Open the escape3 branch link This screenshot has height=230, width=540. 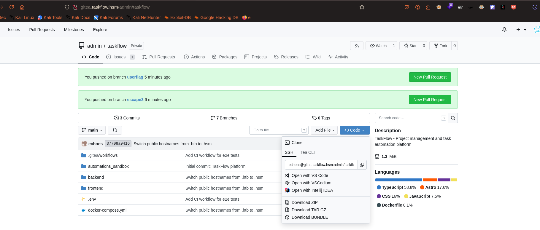pyautogui.click(x=135, y=100)
